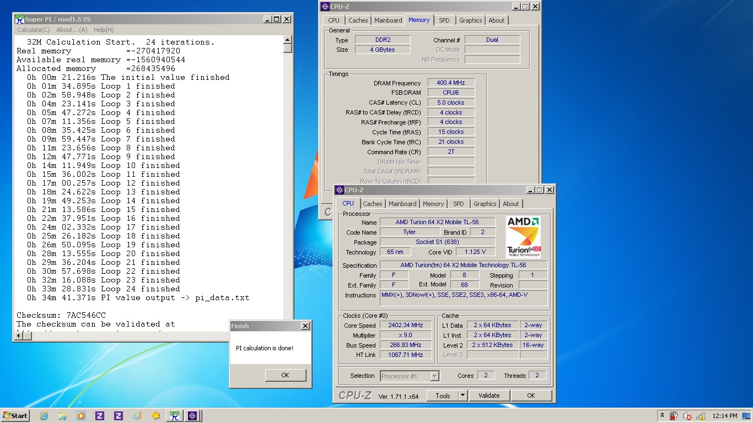Viewport: 753px width, 423px height.
Task: Open the Paint palette icon on taskbar
Action: tap(137, 416)
